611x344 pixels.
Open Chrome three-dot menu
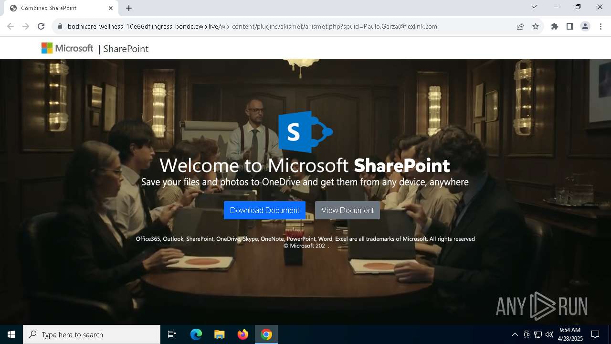click(600, 26)
